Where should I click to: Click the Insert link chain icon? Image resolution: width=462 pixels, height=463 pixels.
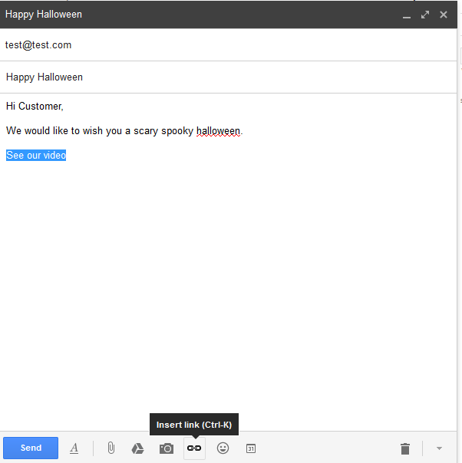194,448
